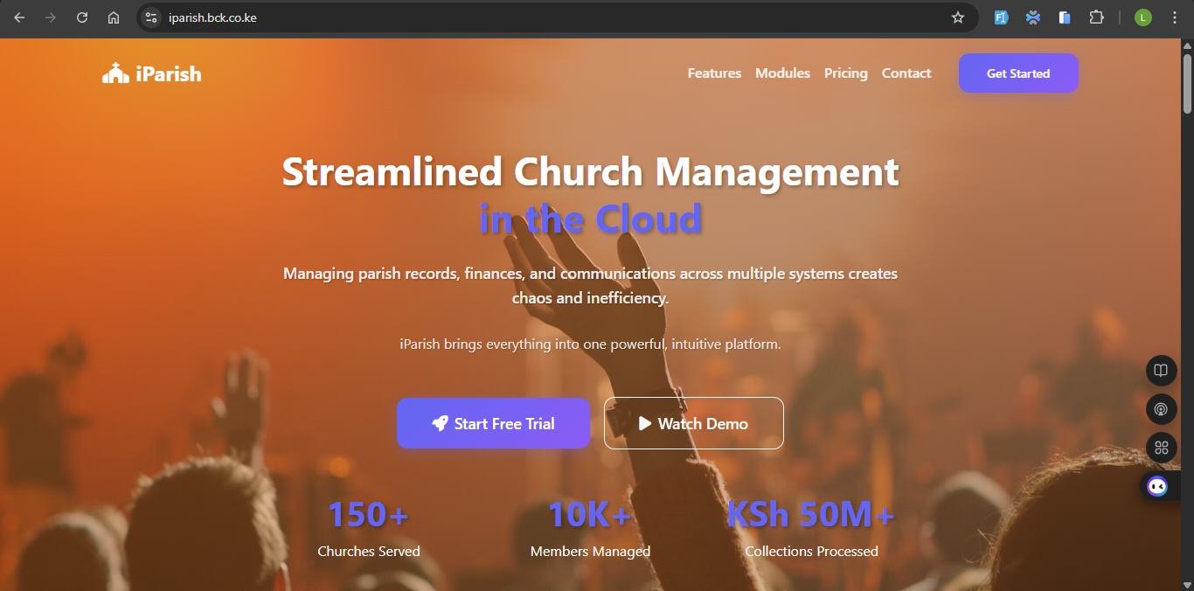Image resolution: width=1194 pixels, height=591 pixels.
Task: Go to browser home page
Action: 114,17
